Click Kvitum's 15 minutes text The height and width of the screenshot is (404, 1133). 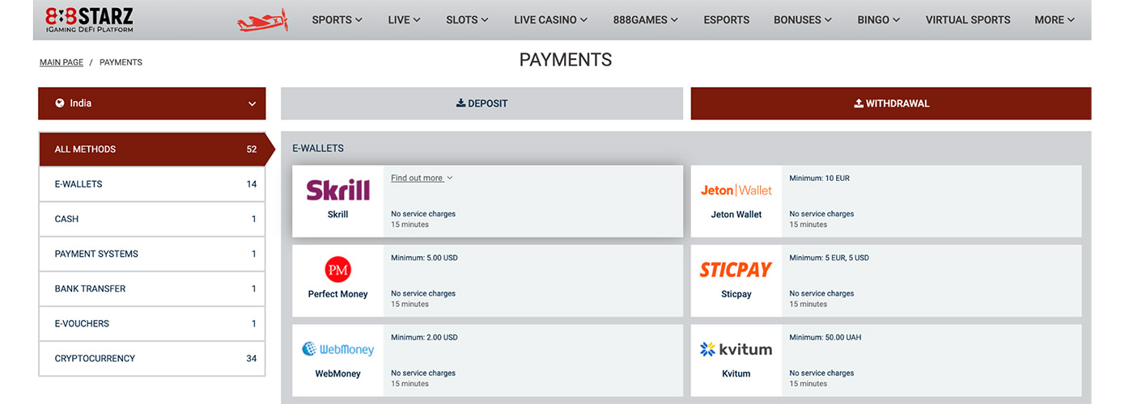pos(808,384)
